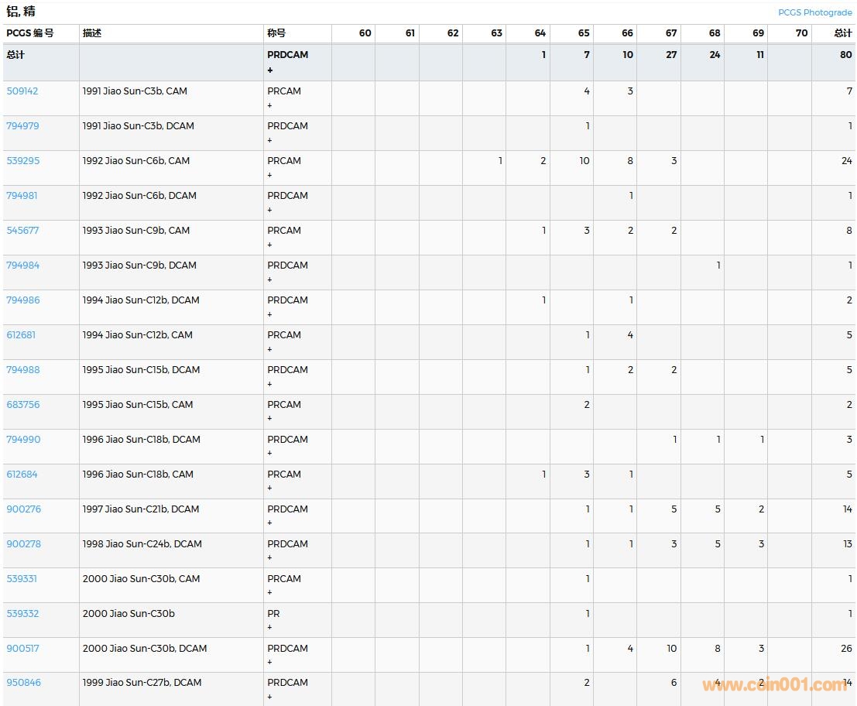The width and height of the screenshot is (857, 706).
Task: Click the 描述 column header
Action: point(92,33)
